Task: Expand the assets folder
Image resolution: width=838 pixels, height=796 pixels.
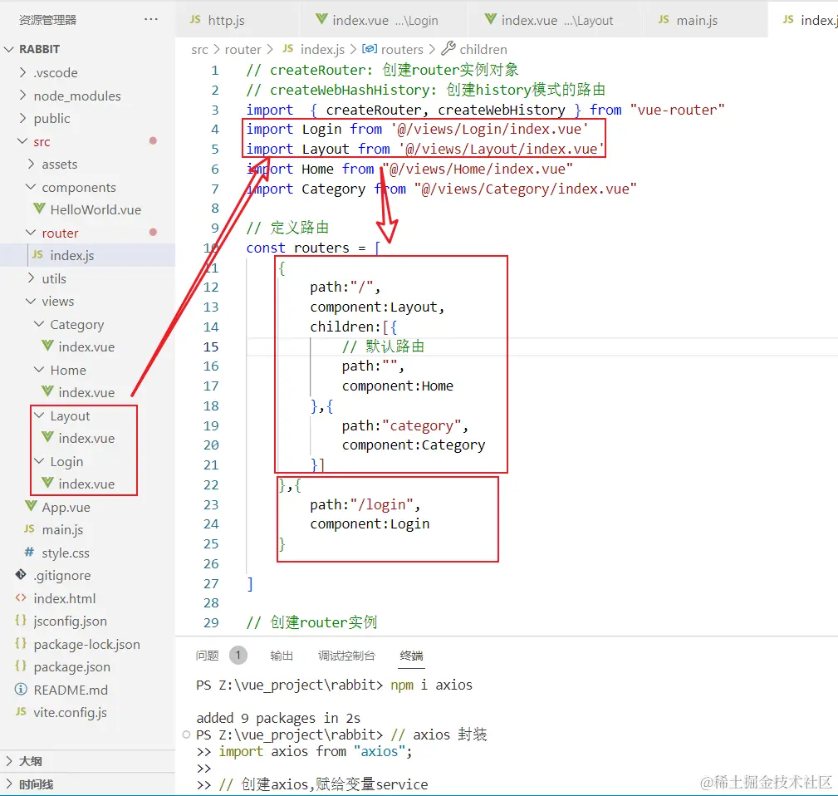Action: 31,164
